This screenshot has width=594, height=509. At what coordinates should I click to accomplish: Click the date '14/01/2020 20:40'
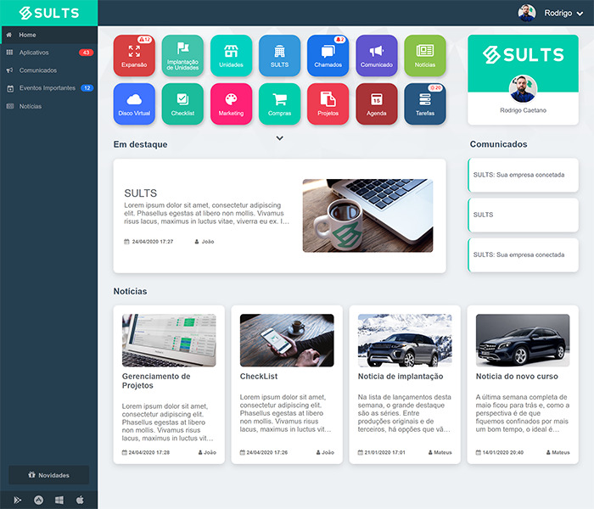(x=502, y=452)
